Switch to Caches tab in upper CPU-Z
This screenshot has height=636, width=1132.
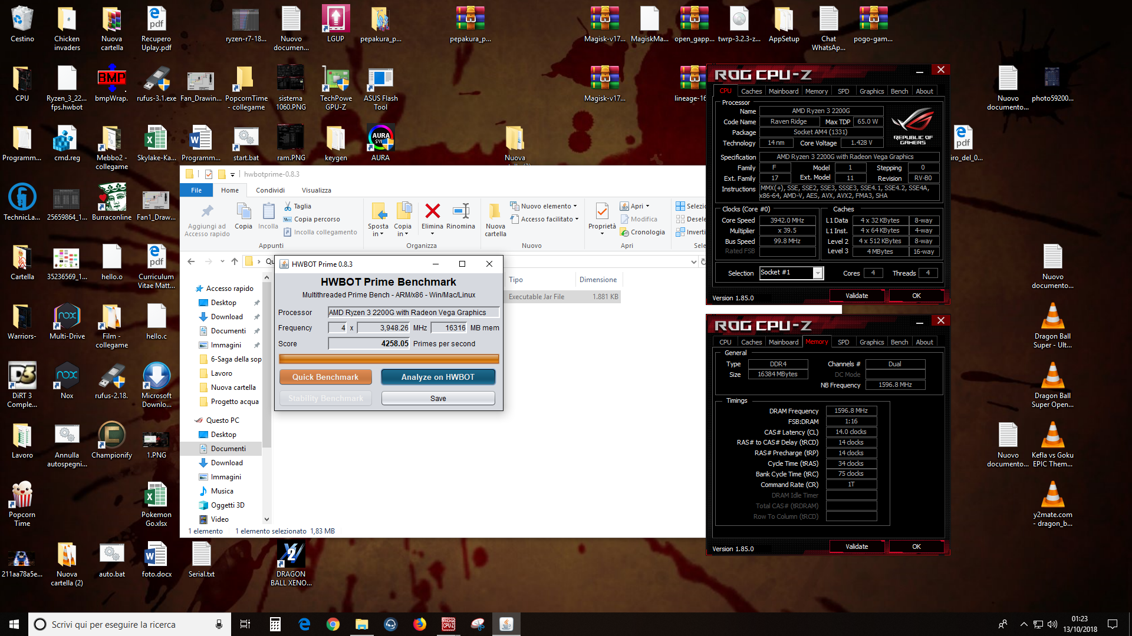[751, 91]
